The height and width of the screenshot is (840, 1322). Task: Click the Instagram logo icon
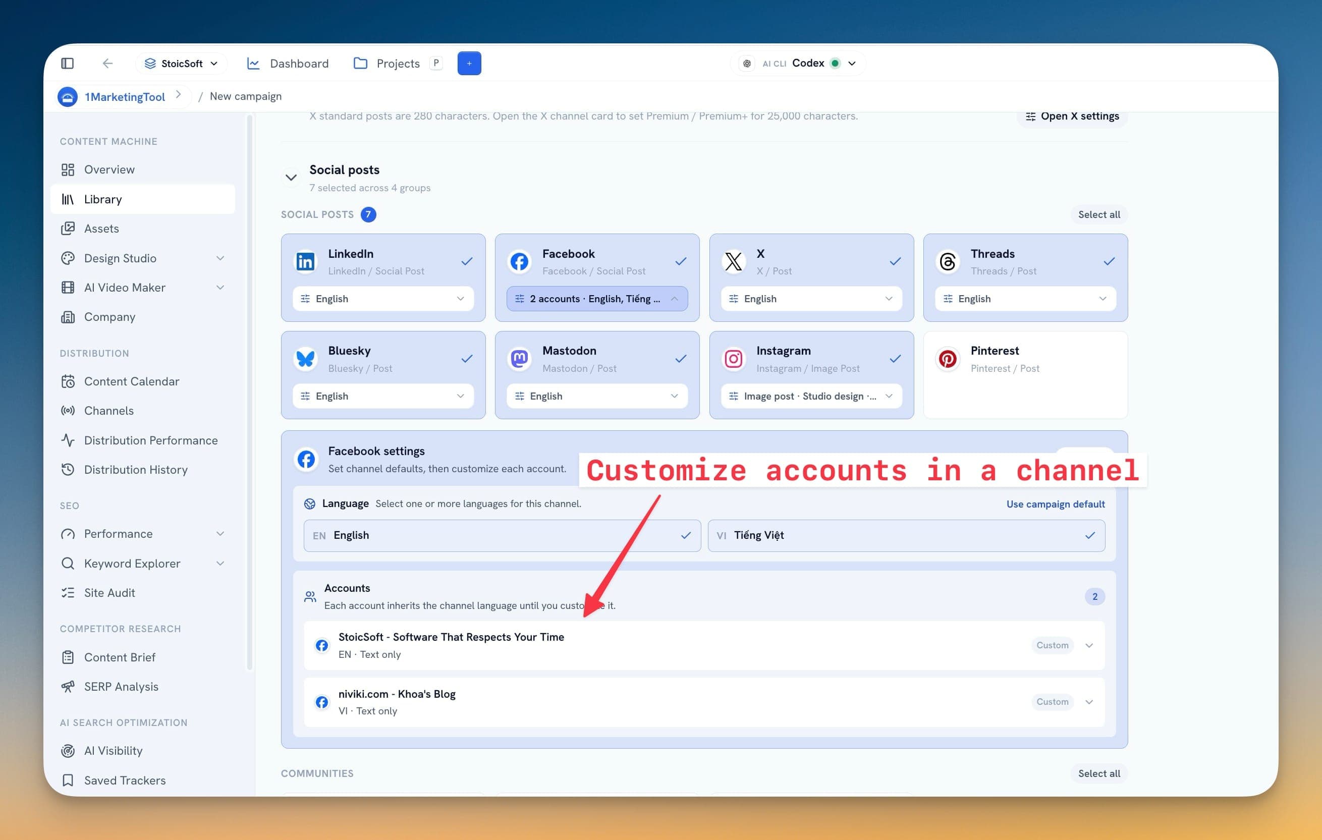tap(734, 359)
